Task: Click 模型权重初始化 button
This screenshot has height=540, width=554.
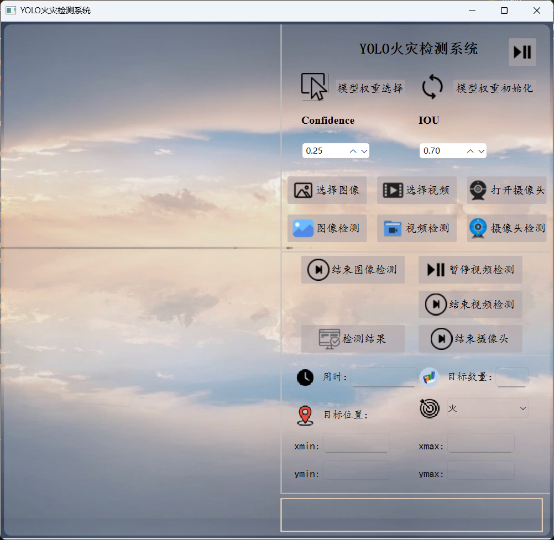Action: 494,87
